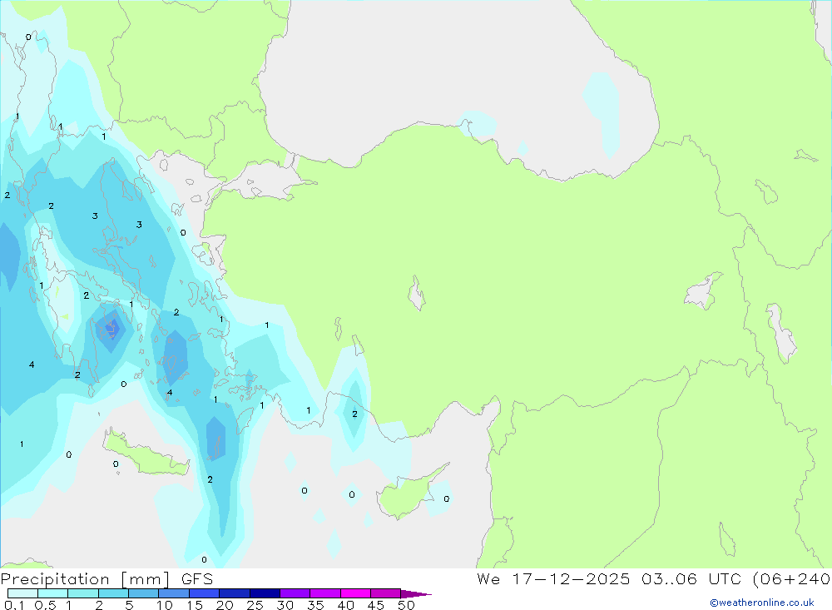Click the legend scale value '10'
Viewport: 832px width, 610px height.
tap(165, 605)
